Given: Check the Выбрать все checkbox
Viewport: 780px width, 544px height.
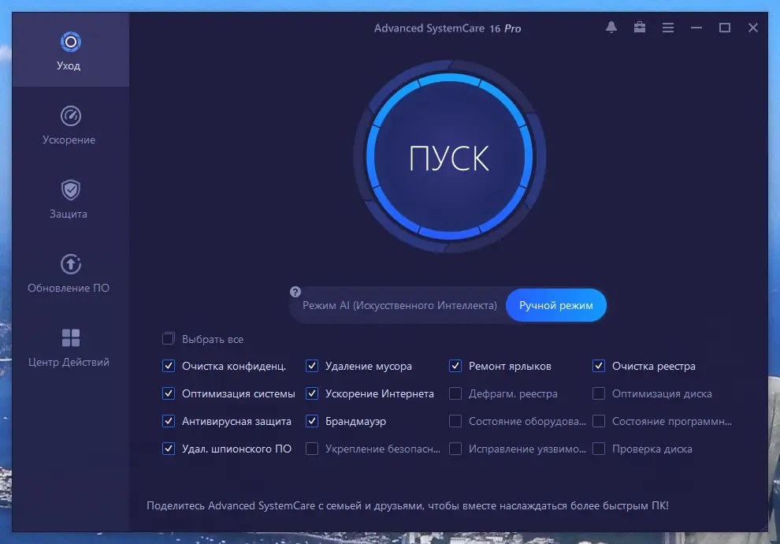Looking at the screenshot, I should (168, 338).
